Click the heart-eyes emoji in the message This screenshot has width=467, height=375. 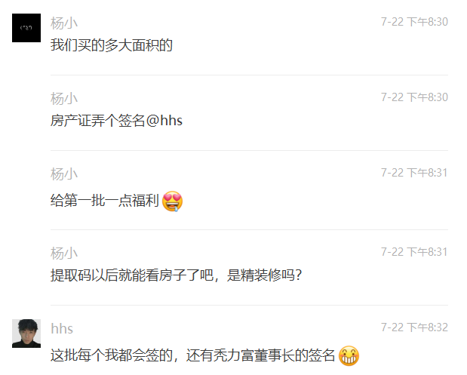tap(172, 201)
